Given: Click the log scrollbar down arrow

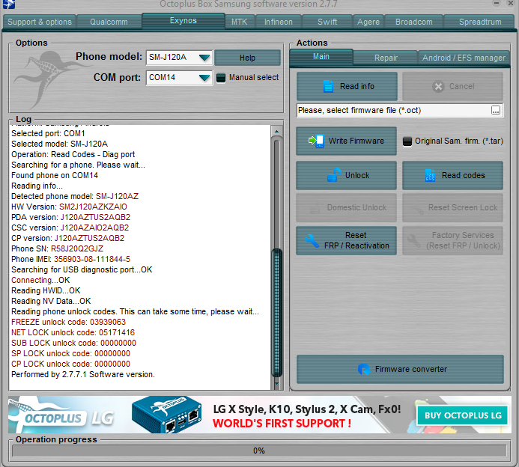Looking at the screenshot, I should point(276,384).
